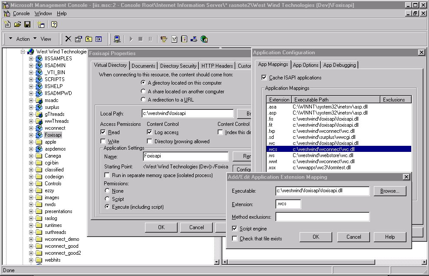Uncheck the Read access permission
The height and width of the screenshot is (276, 429).
103,132
